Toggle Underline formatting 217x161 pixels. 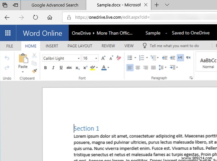(x=61, y=67)
